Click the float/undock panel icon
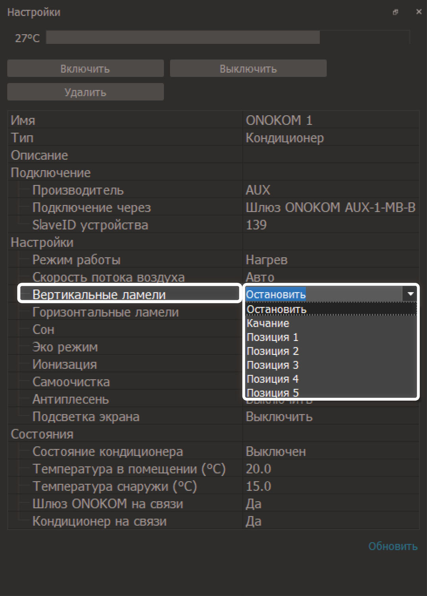Screen dimensions: 427x596 (x=395, y=12)
